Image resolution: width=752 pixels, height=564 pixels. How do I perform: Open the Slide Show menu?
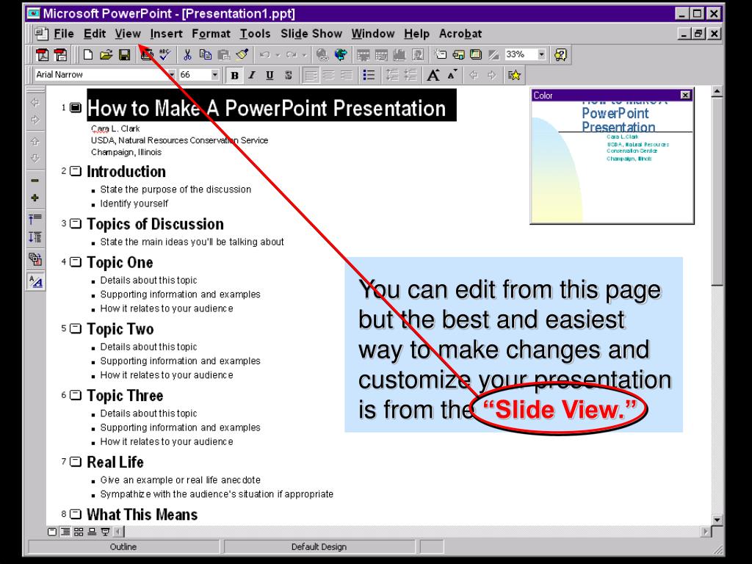[311, 34]
